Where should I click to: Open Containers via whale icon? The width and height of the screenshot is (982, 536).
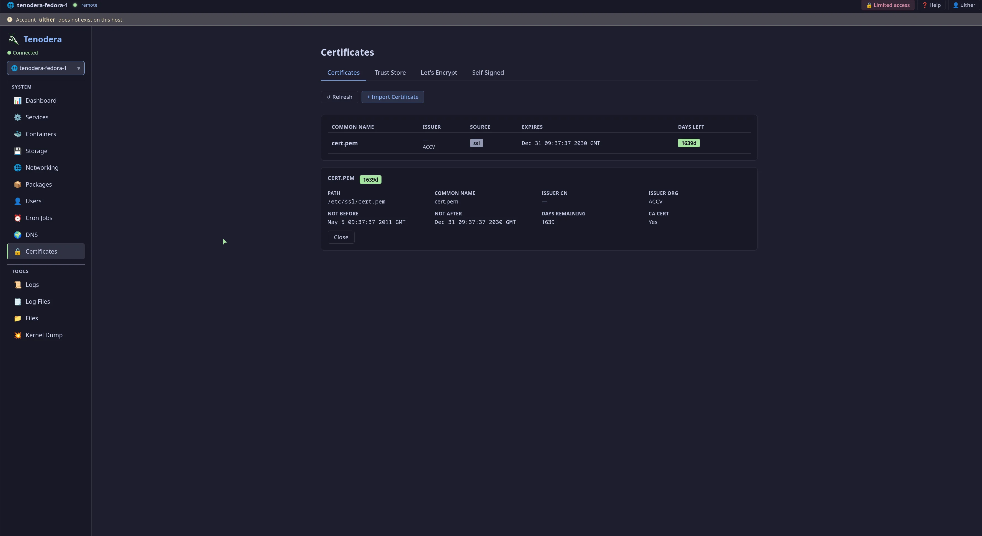coord(17,134)
